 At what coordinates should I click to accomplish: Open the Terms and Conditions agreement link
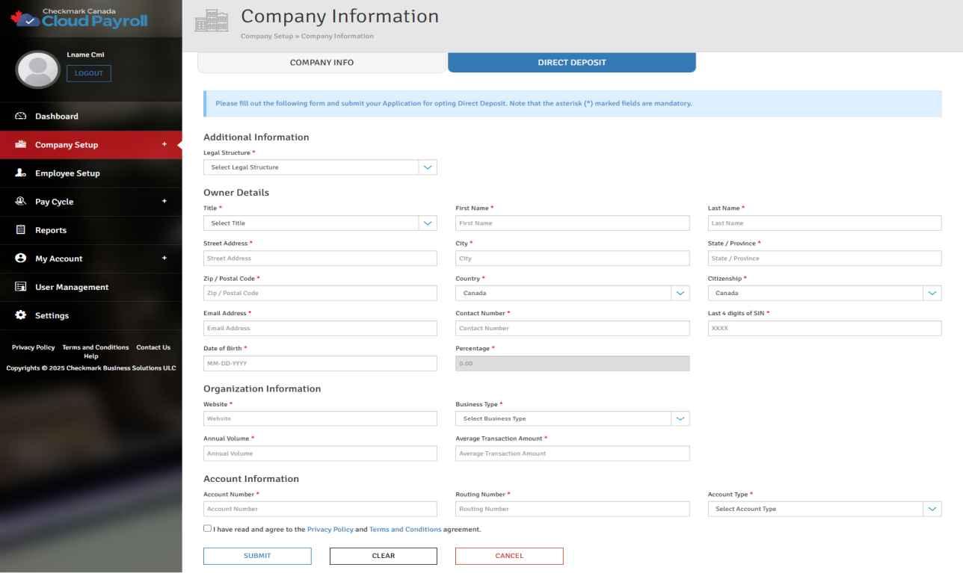404,530
